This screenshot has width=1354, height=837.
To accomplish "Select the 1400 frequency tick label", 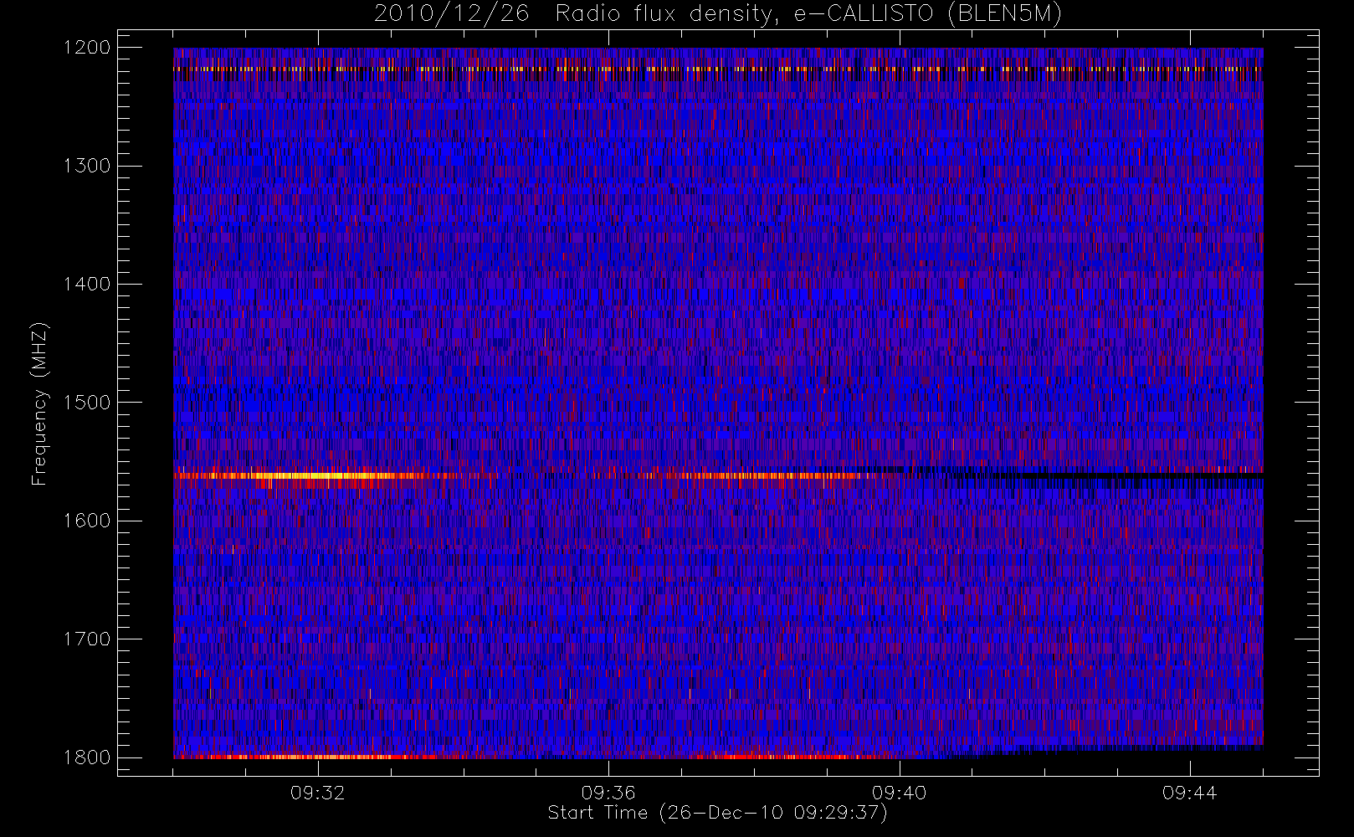I will (x=87, y=285).
